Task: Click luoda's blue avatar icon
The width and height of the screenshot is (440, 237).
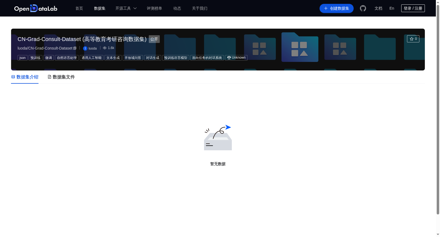Action: pos(85,48)
